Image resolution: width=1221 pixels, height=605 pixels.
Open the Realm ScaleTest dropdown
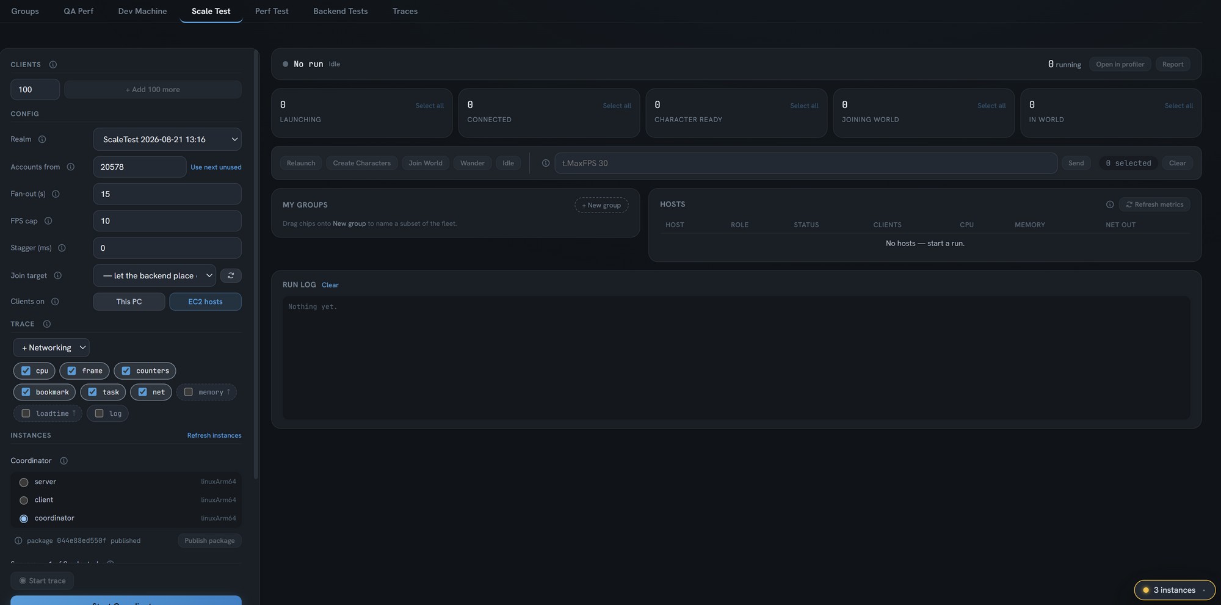[167, 139]
